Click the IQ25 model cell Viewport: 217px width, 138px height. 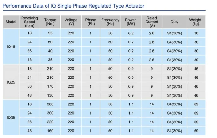[11, 82]
